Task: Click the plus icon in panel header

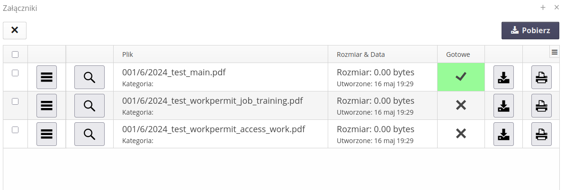Action: tap(543, 8)
